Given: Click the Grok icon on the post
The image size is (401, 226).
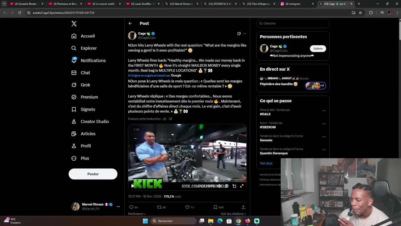Looking at the screenshot, I should click(239, 34).
